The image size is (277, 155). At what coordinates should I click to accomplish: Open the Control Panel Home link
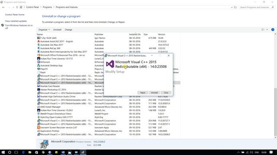15,15
